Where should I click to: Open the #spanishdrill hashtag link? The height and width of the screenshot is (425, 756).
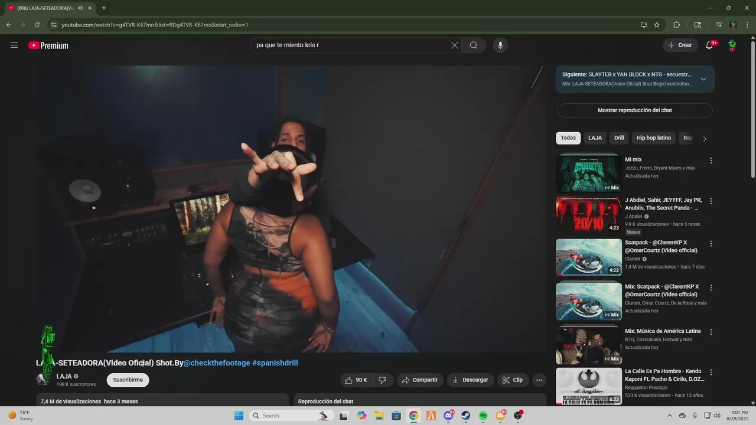click(x=275, y=363)
